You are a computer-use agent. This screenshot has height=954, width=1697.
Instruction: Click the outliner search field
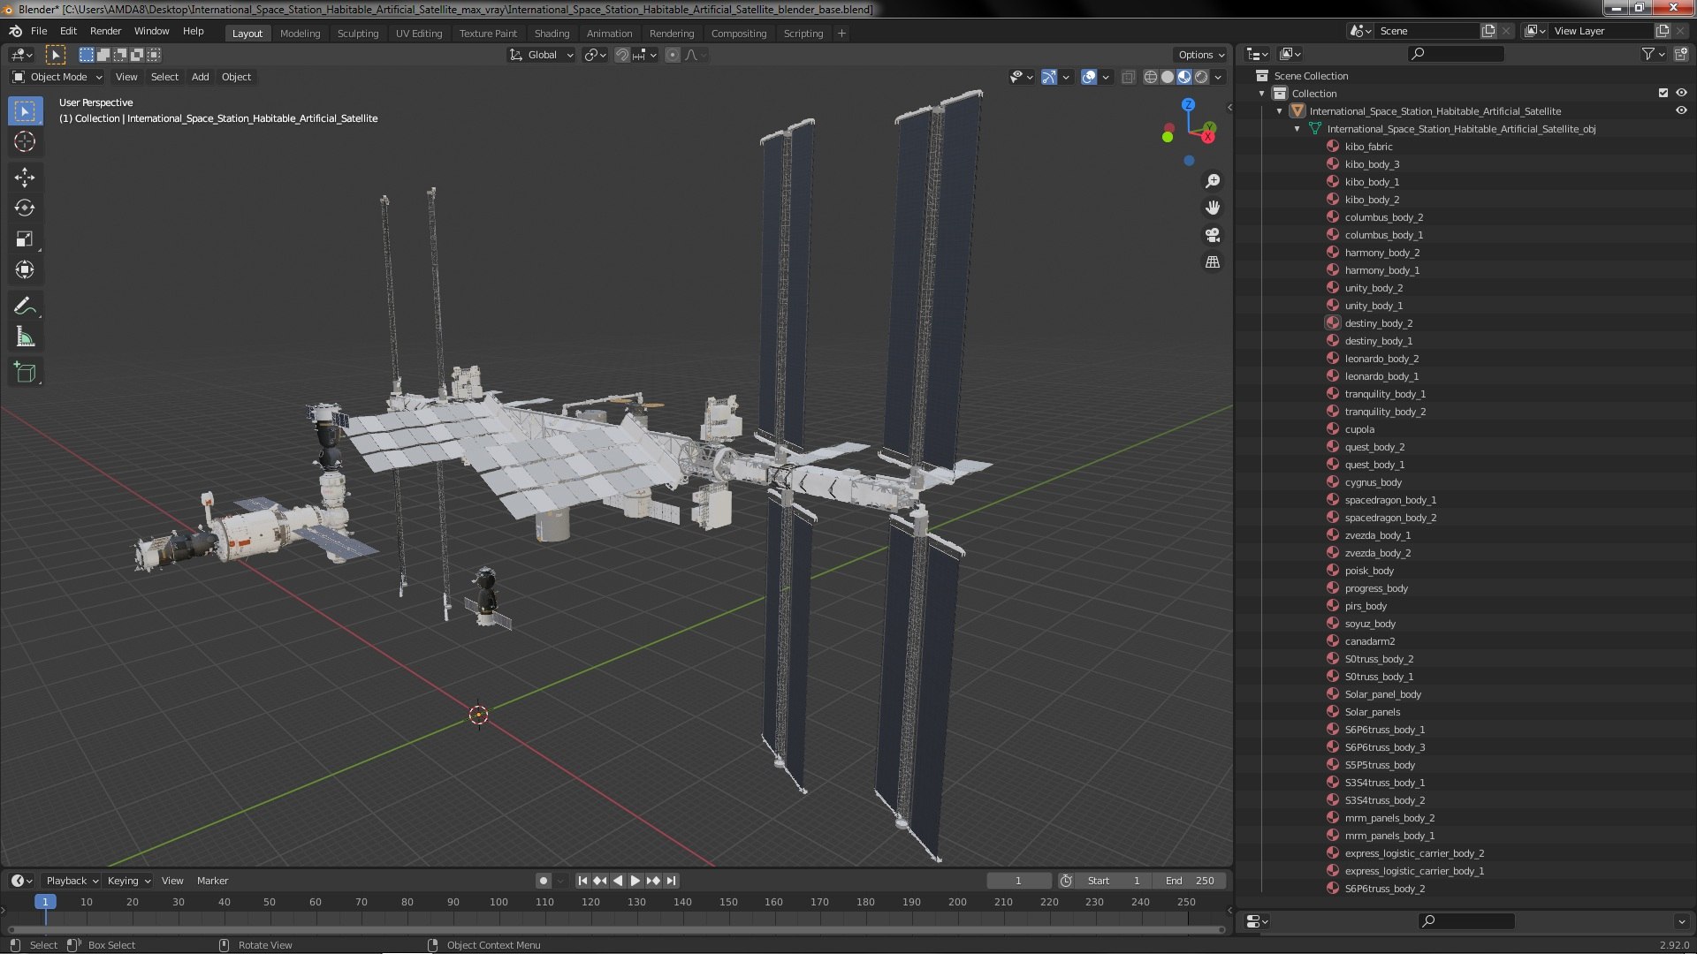1455,54
